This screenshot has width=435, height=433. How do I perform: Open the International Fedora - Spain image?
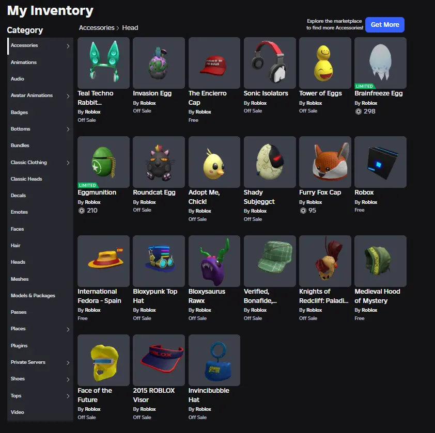[103, 261]
